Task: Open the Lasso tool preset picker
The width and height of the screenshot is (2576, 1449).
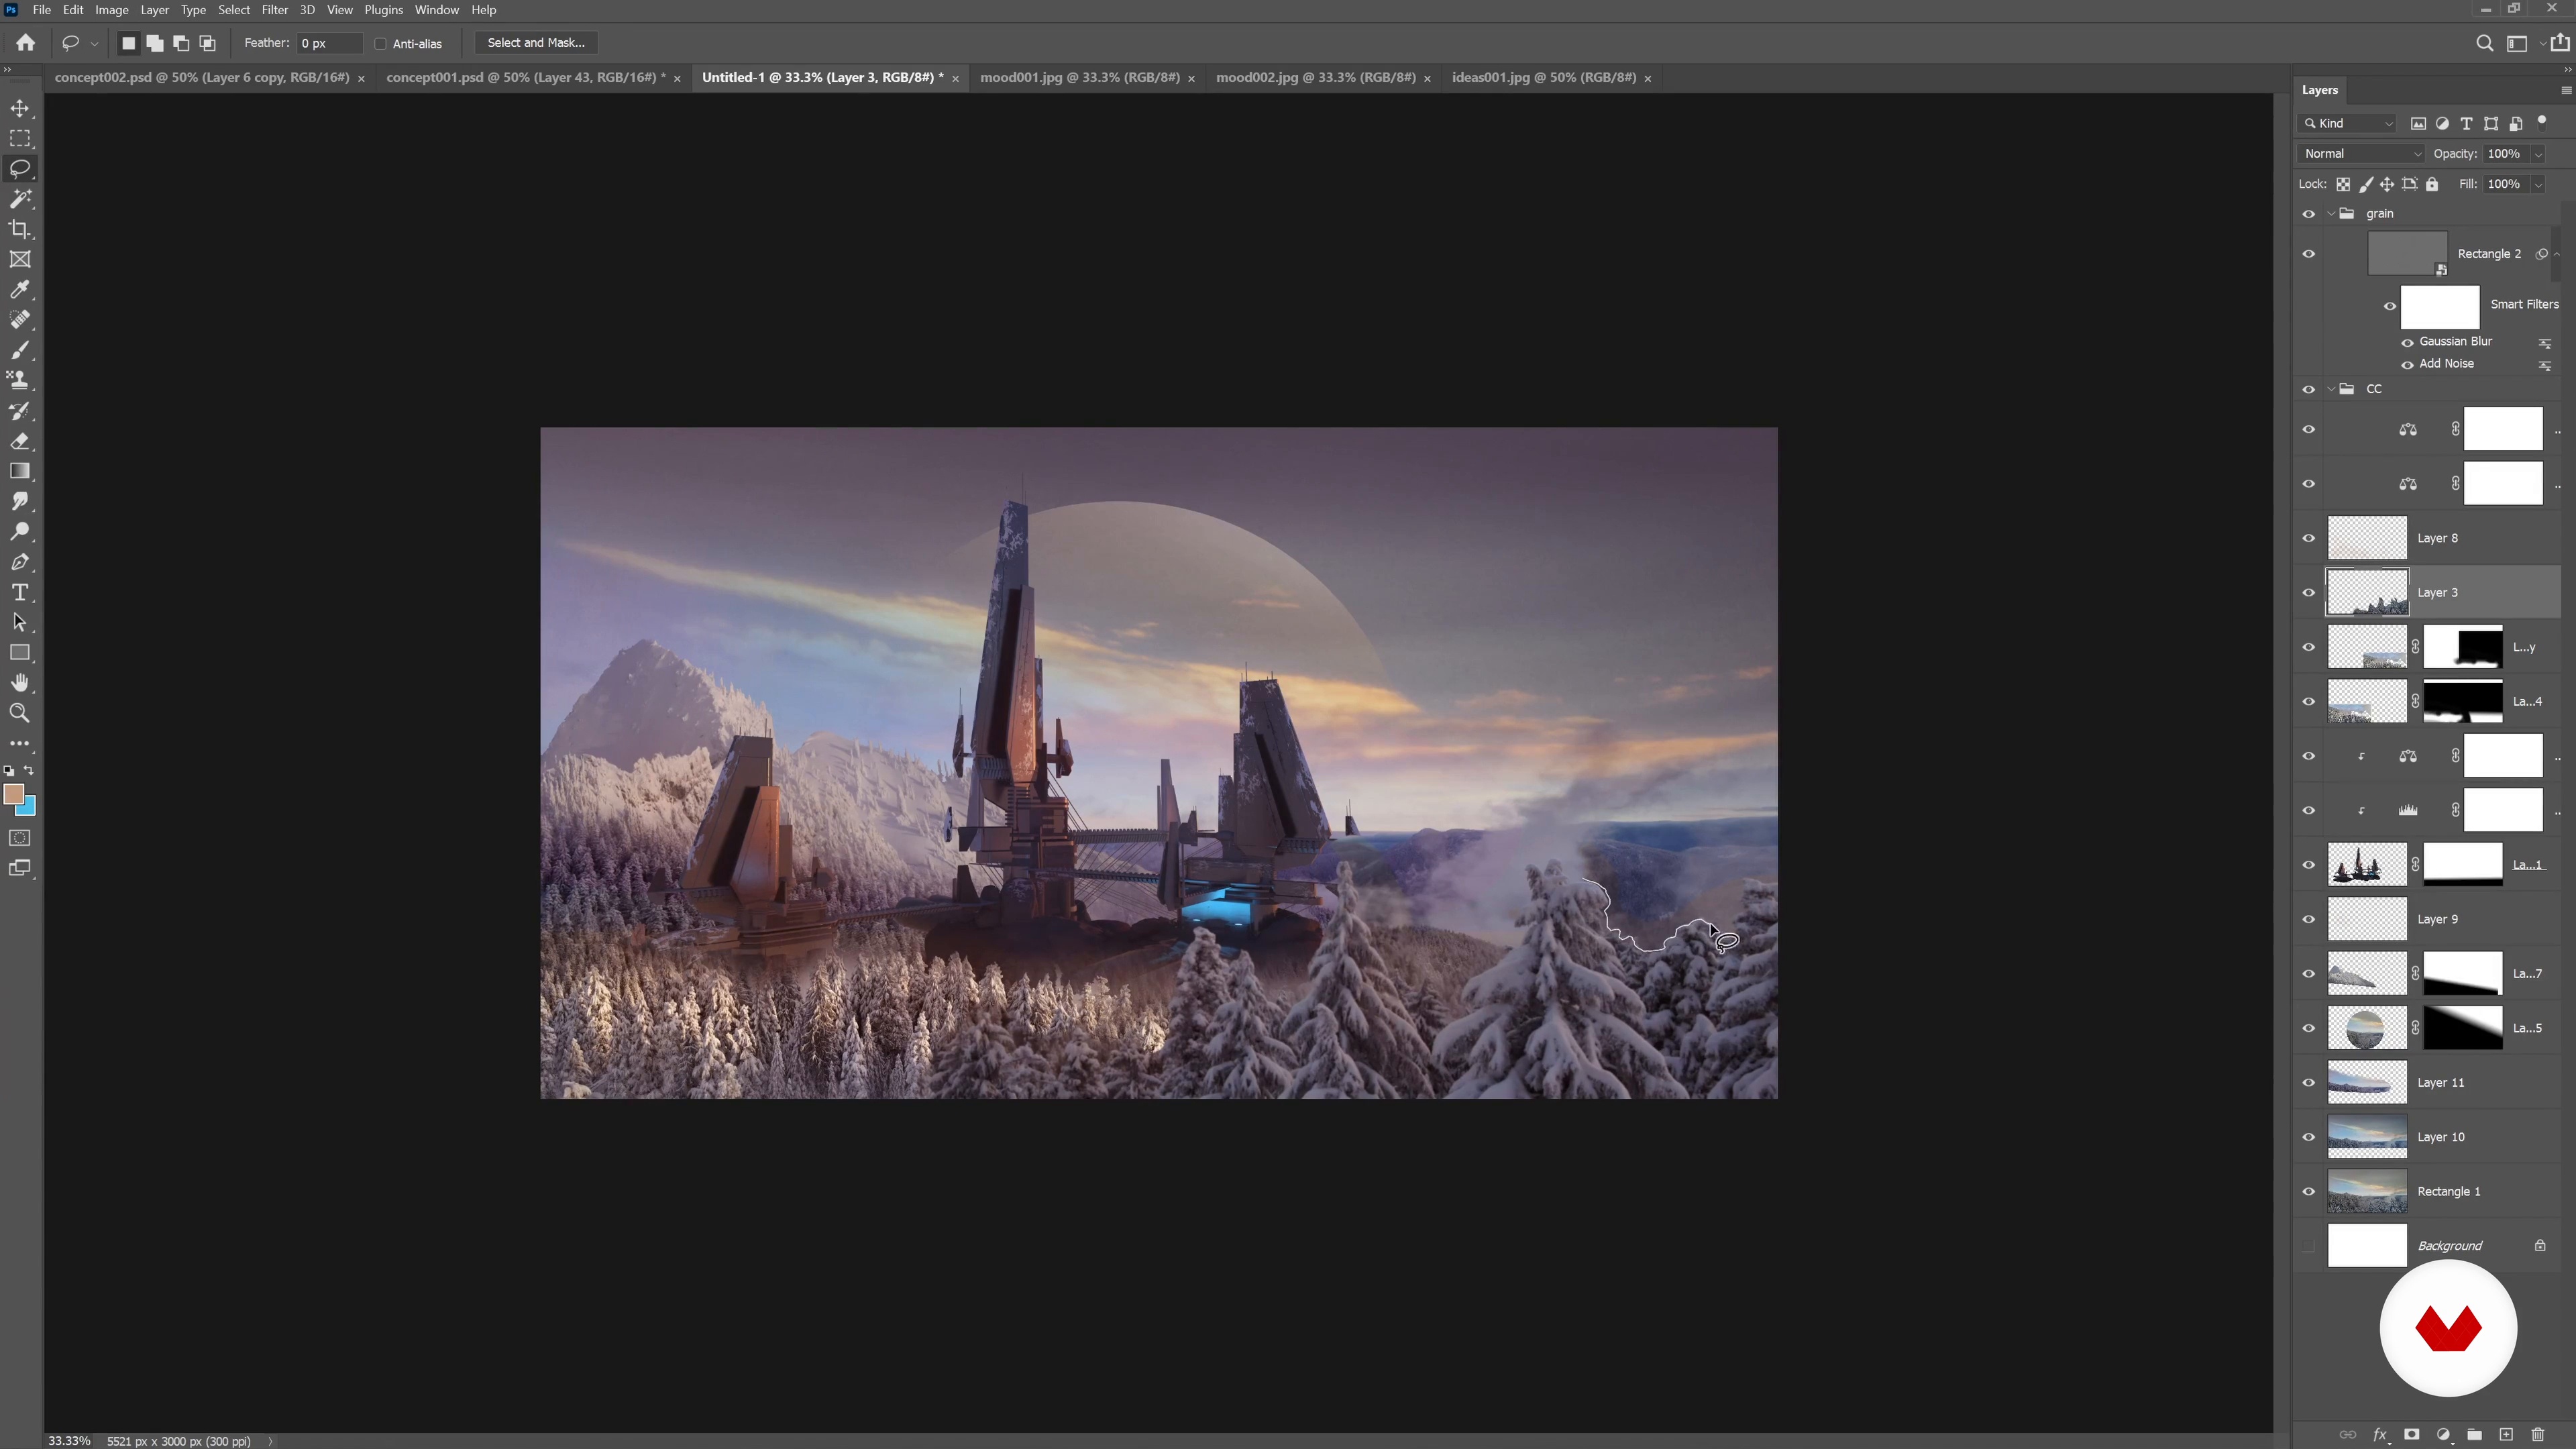Action: click(x=94, y=44)
